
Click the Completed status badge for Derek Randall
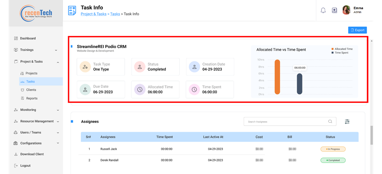333,160
